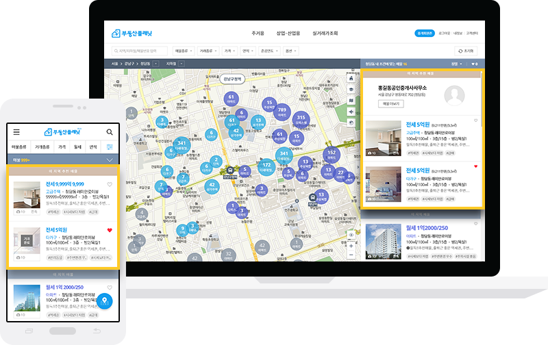Expand the mobile 매물 999+ chevron
The width and height of the screenshot is (548, 345).
tap(110, 159)
